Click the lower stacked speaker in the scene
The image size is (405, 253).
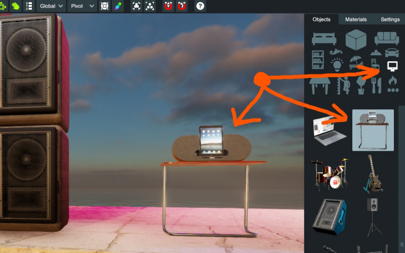(33, 178)
